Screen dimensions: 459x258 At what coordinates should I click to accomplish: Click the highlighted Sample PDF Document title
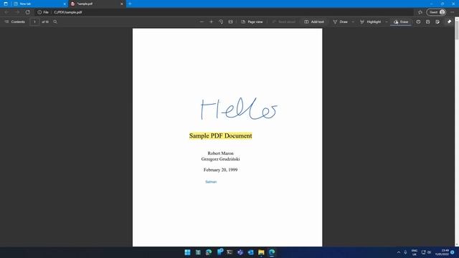(x=220, y=135)
